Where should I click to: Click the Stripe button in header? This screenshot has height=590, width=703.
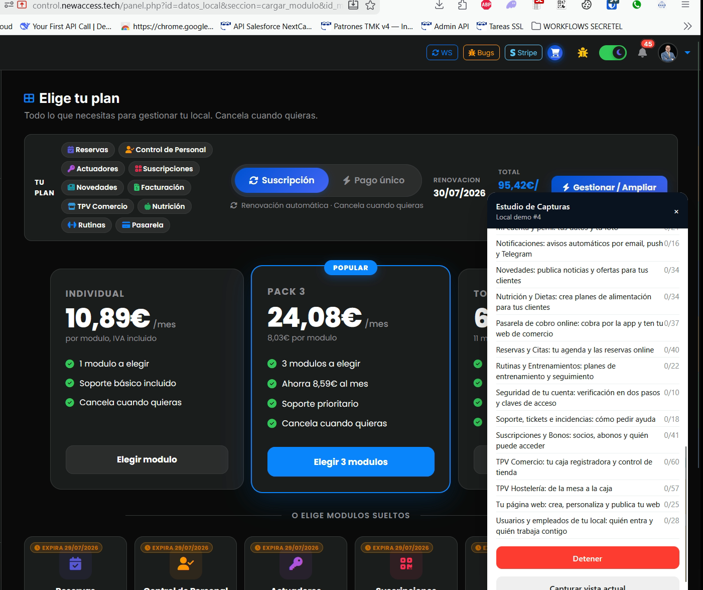pyautogui.click(x=523, y=53)
